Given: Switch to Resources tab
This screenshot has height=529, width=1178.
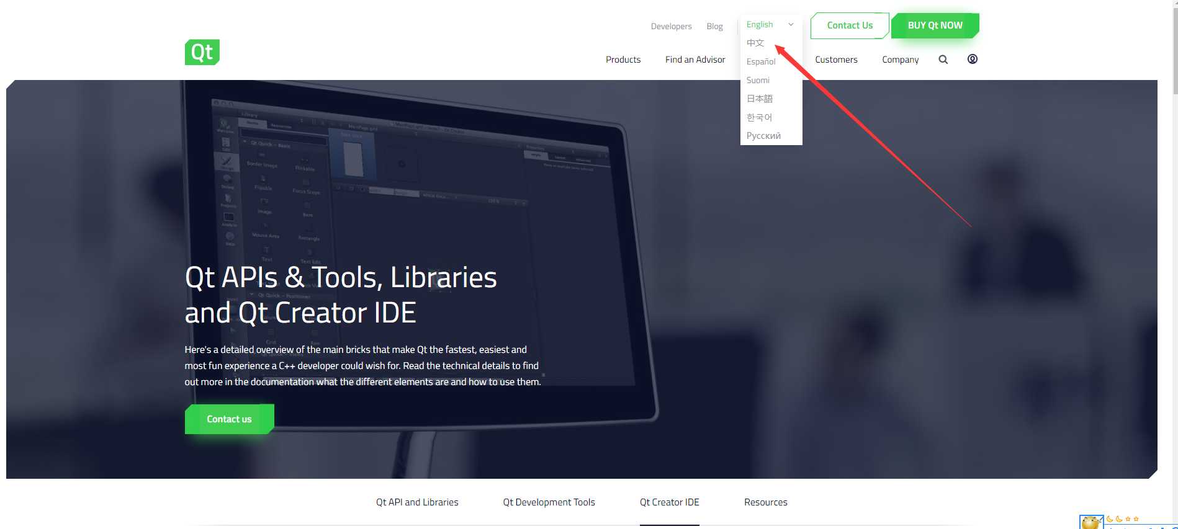Looking at the screenshot, I should (766, 502).
